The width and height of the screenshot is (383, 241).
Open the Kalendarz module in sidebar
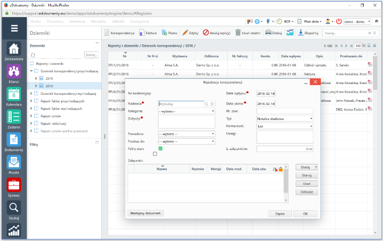[14, 95]
